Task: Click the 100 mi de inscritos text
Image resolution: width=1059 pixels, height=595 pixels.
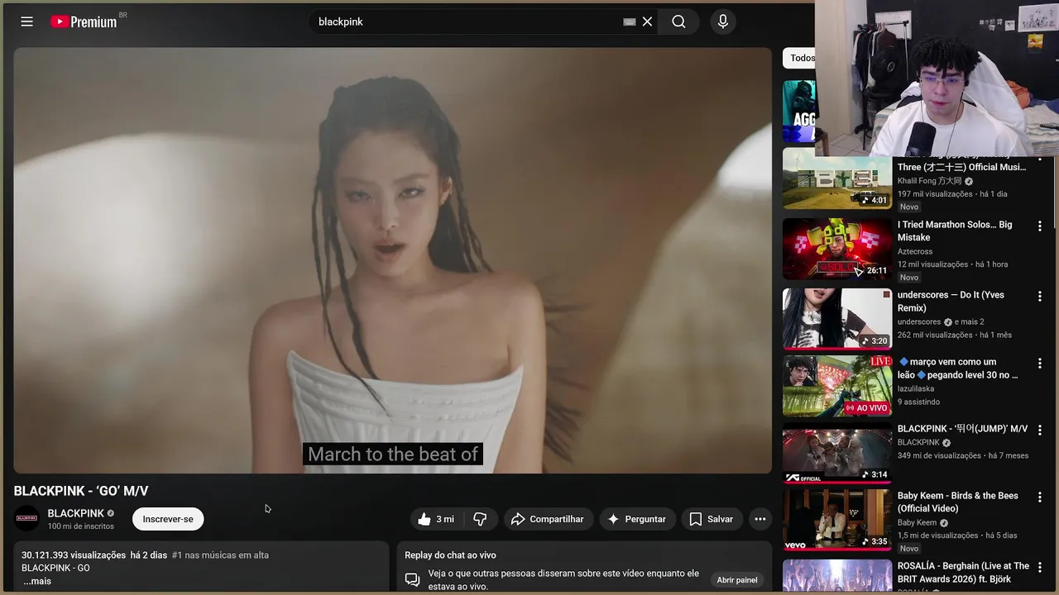Action: coord(81,526)
